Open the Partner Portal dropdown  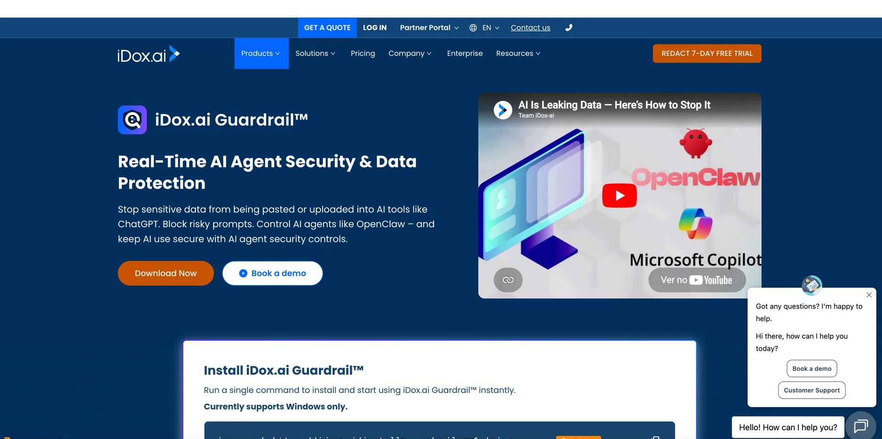429,28
